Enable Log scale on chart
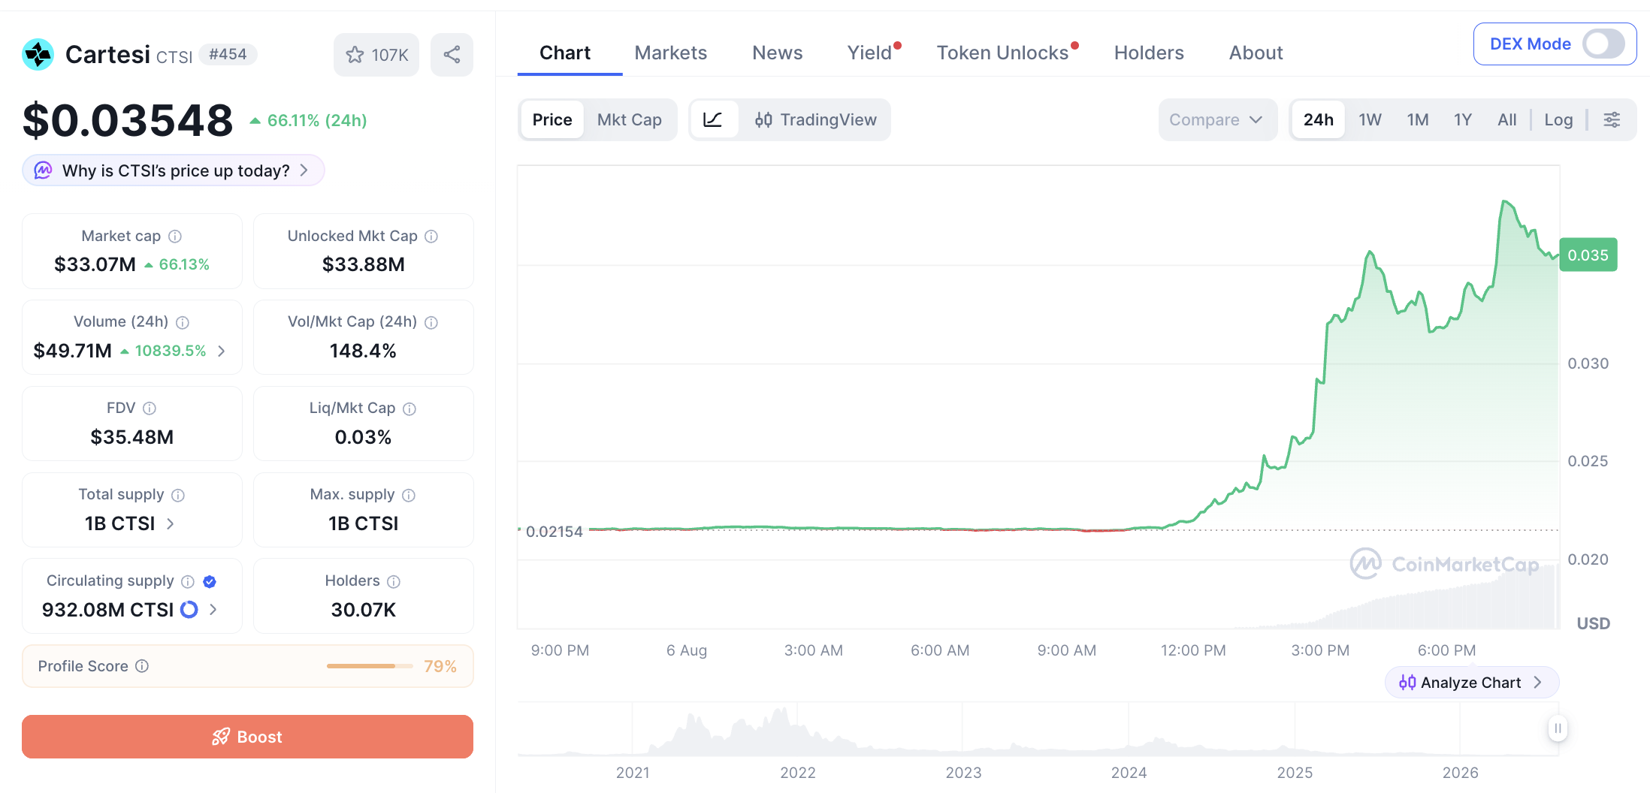1650x793 pixels. [x=1558, y=119]
